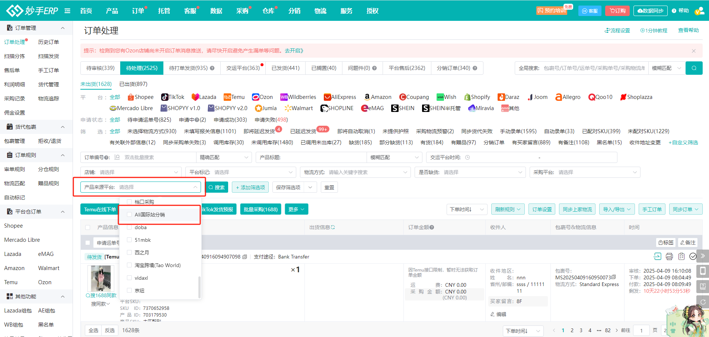The image size is (709, 337).
Task: Click the teal global search magnifier button
Action: tap(694, 68)
